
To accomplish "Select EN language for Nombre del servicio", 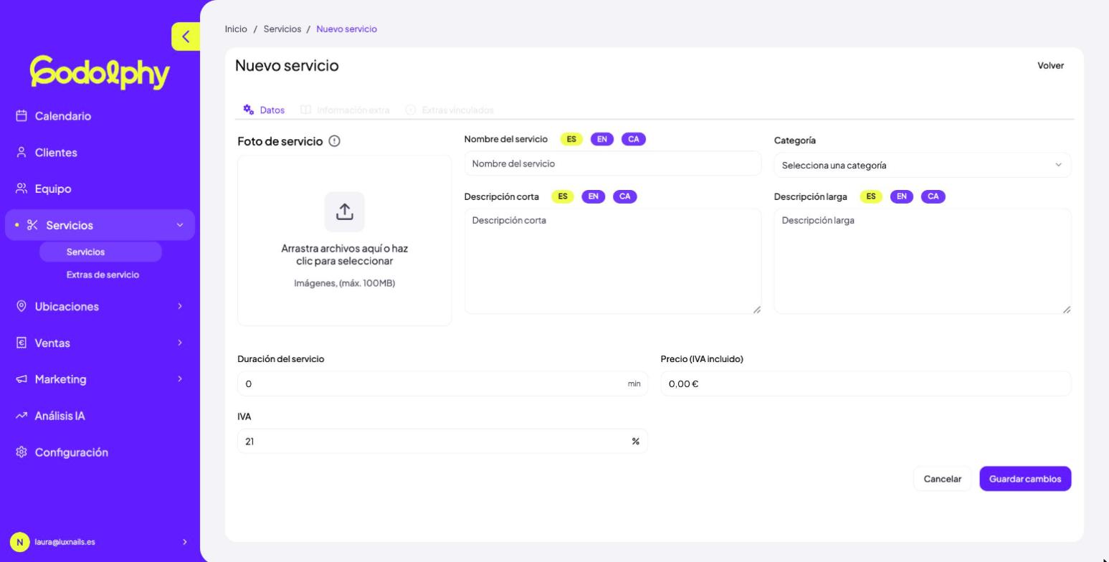I will [x=602, y=139].
